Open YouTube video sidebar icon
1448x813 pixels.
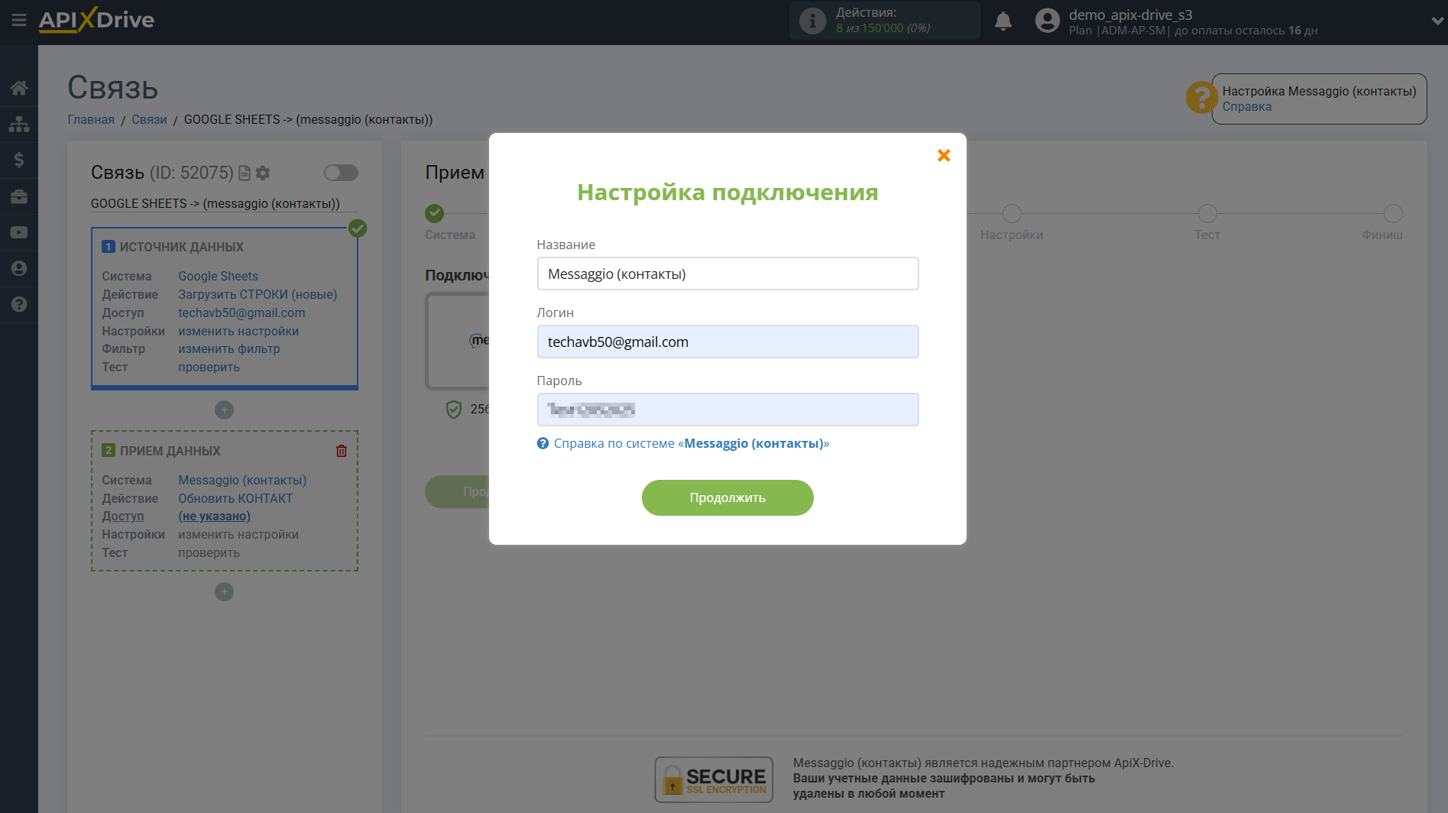click(18, 232)
